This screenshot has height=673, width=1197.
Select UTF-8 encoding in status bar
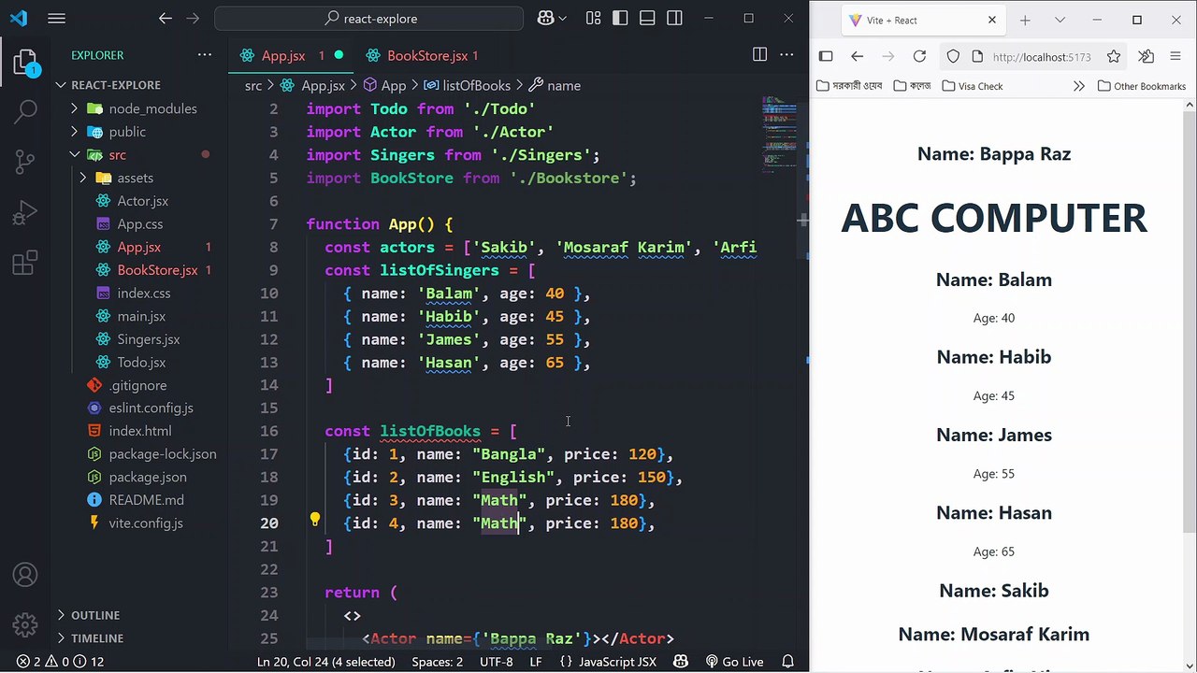[x=497, y=662]
